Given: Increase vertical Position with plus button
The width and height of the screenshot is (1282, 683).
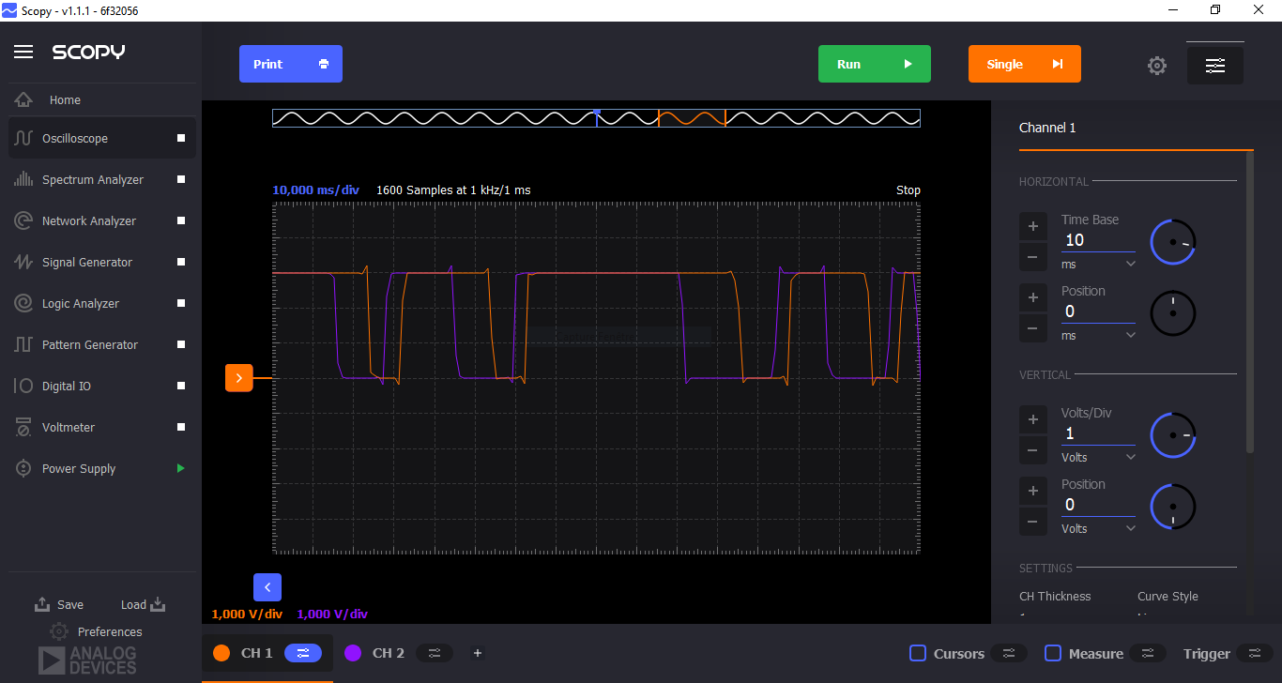Looking at the screenshot, I should 1032,491.
